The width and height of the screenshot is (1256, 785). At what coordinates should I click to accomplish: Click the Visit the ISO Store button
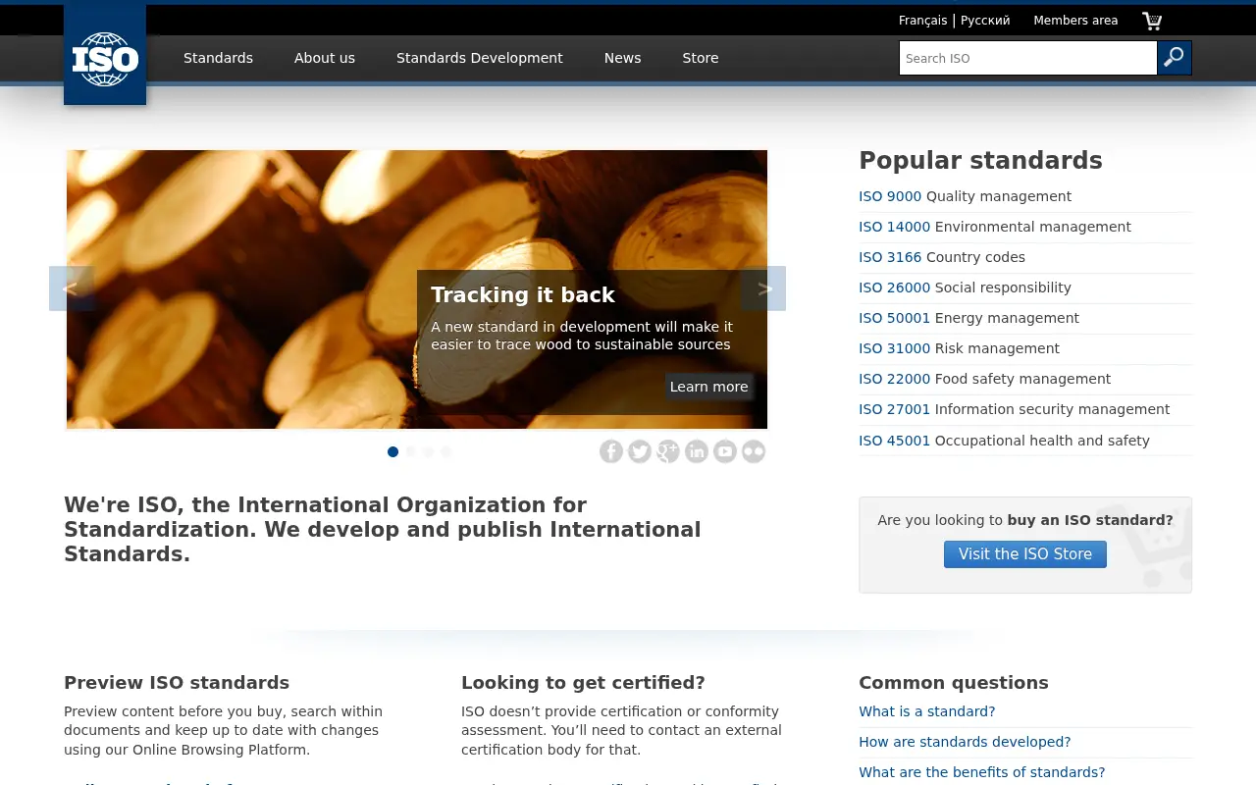point(1025,554)
